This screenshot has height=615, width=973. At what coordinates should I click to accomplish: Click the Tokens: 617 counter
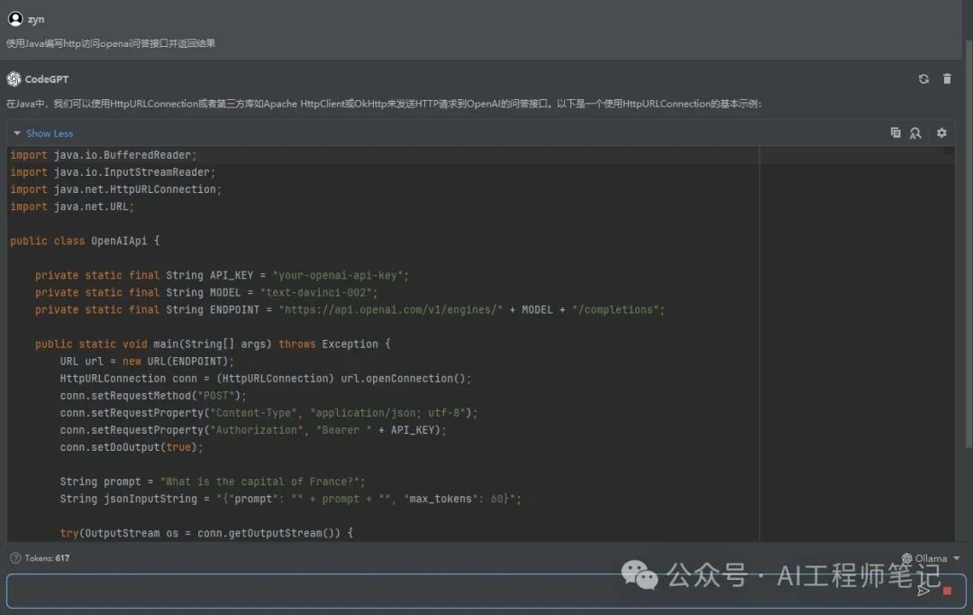click(x=47, y=558)
